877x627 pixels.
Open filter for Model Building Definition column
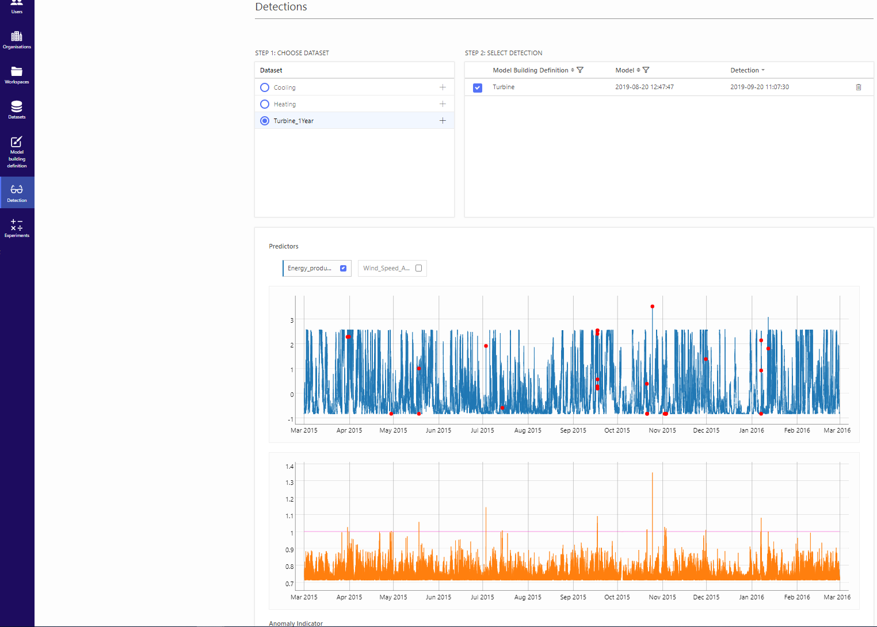coord(580,70)
